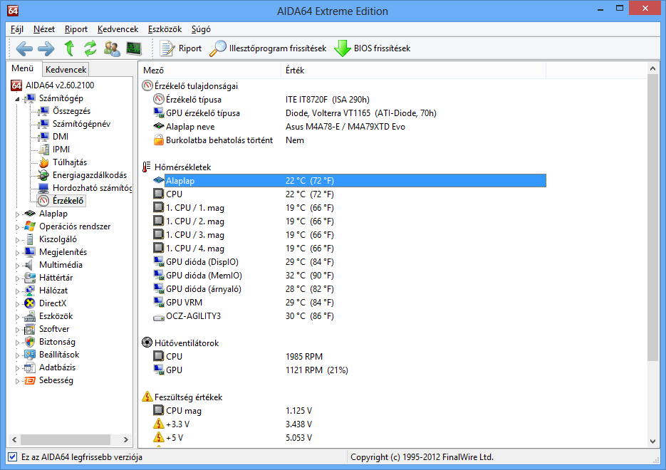
Task: Click the Adatbázis icon in tree
Action: (x=30, y=367)
